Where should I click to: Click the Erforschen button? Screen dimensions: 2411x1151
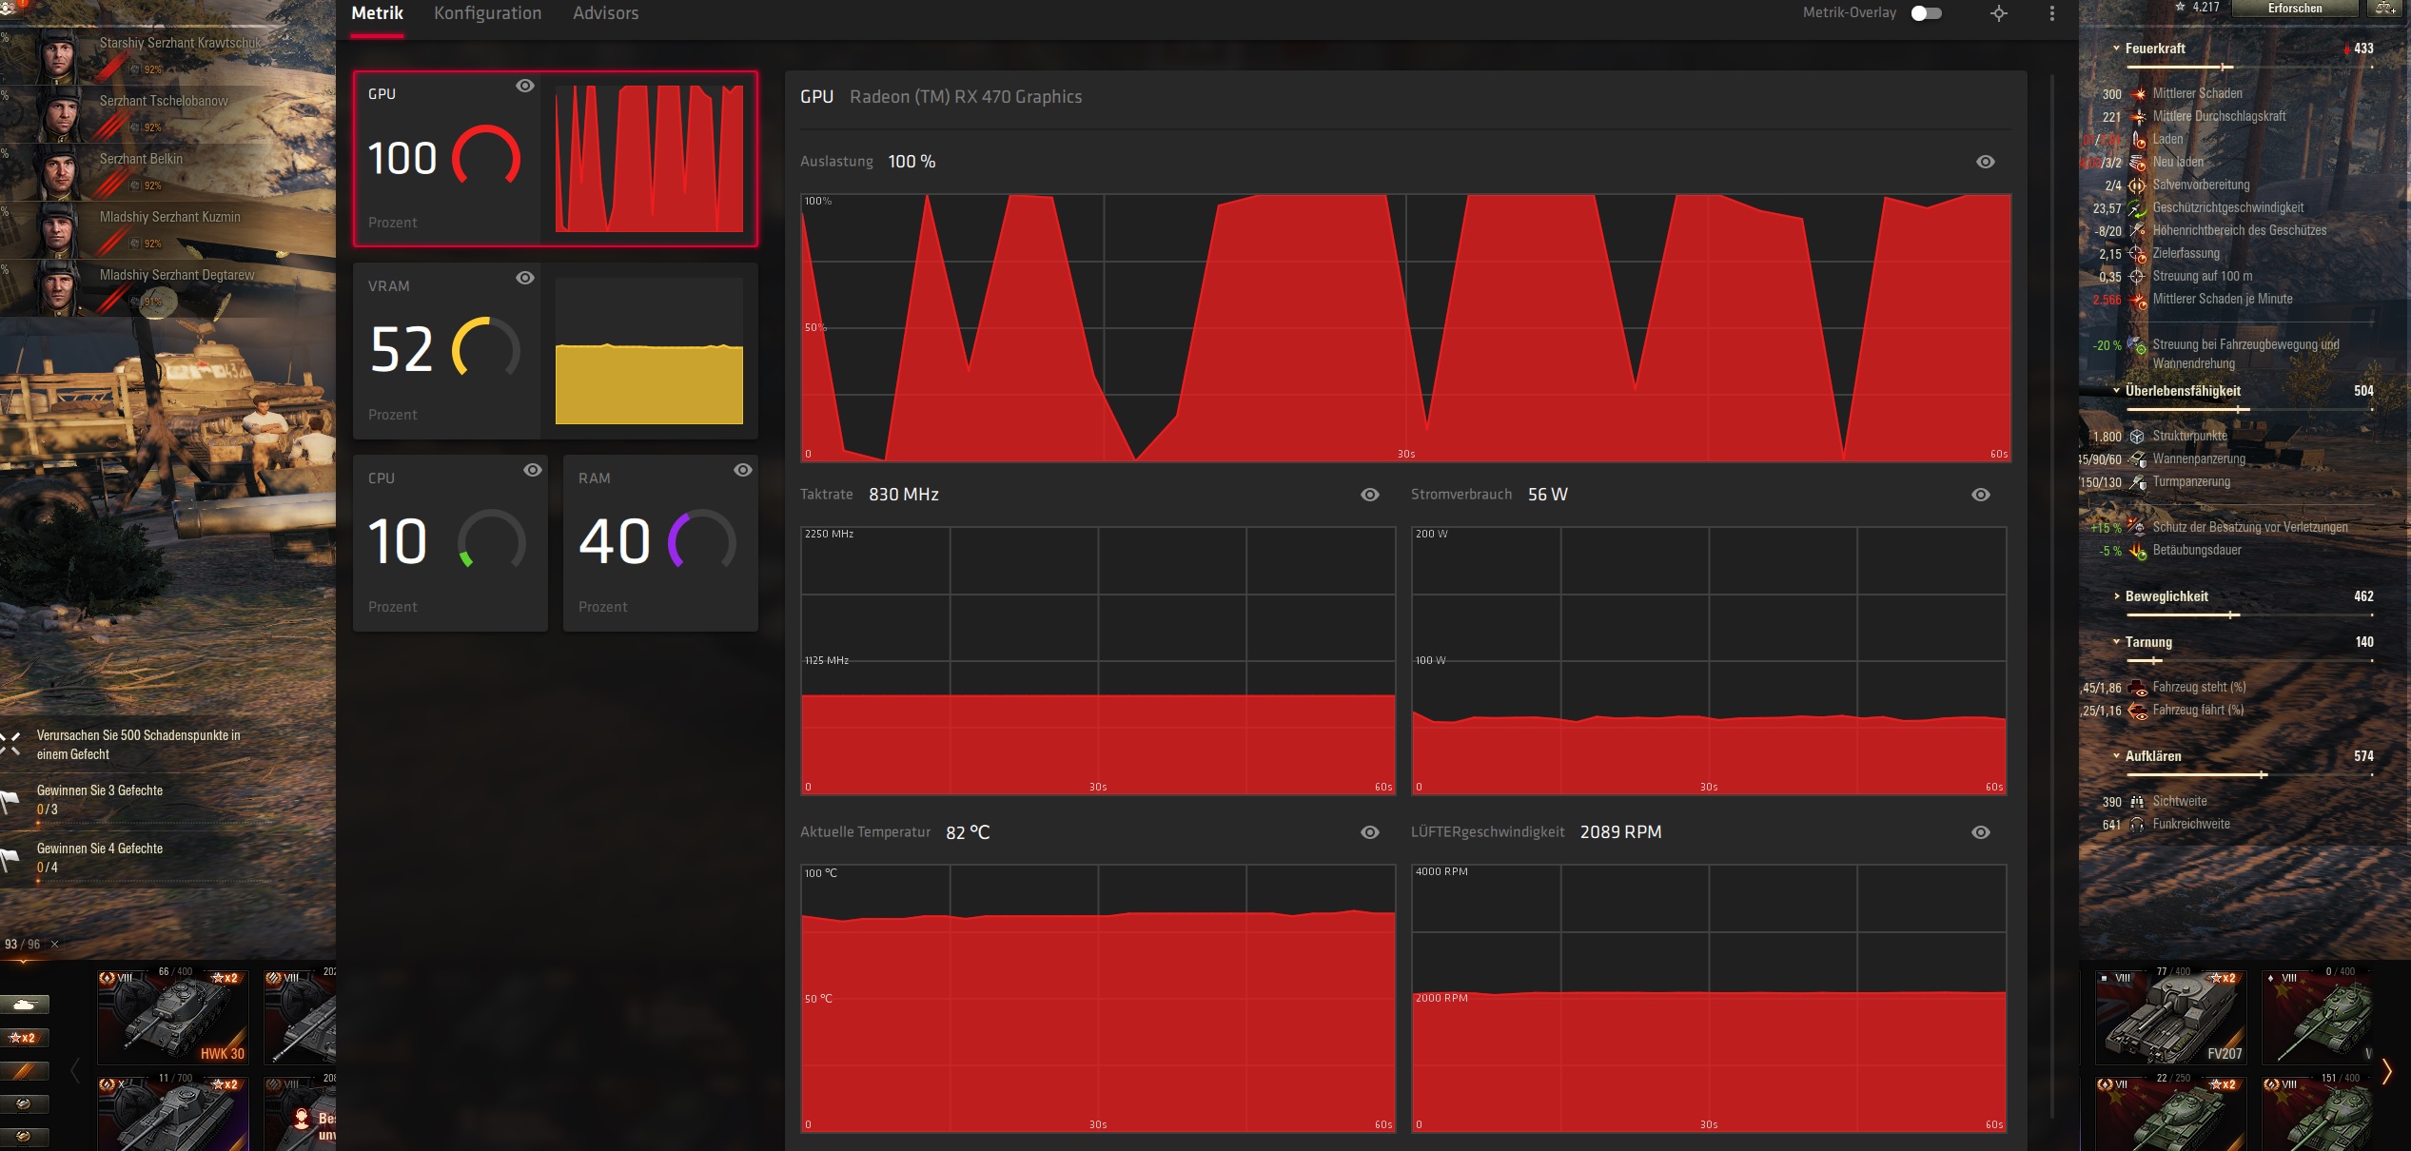(2294, 8)
